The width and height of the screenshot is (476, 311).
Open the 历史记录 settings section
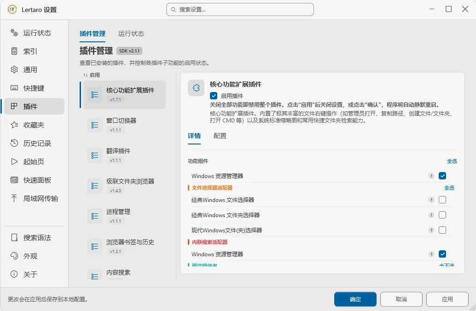[35, 143]
